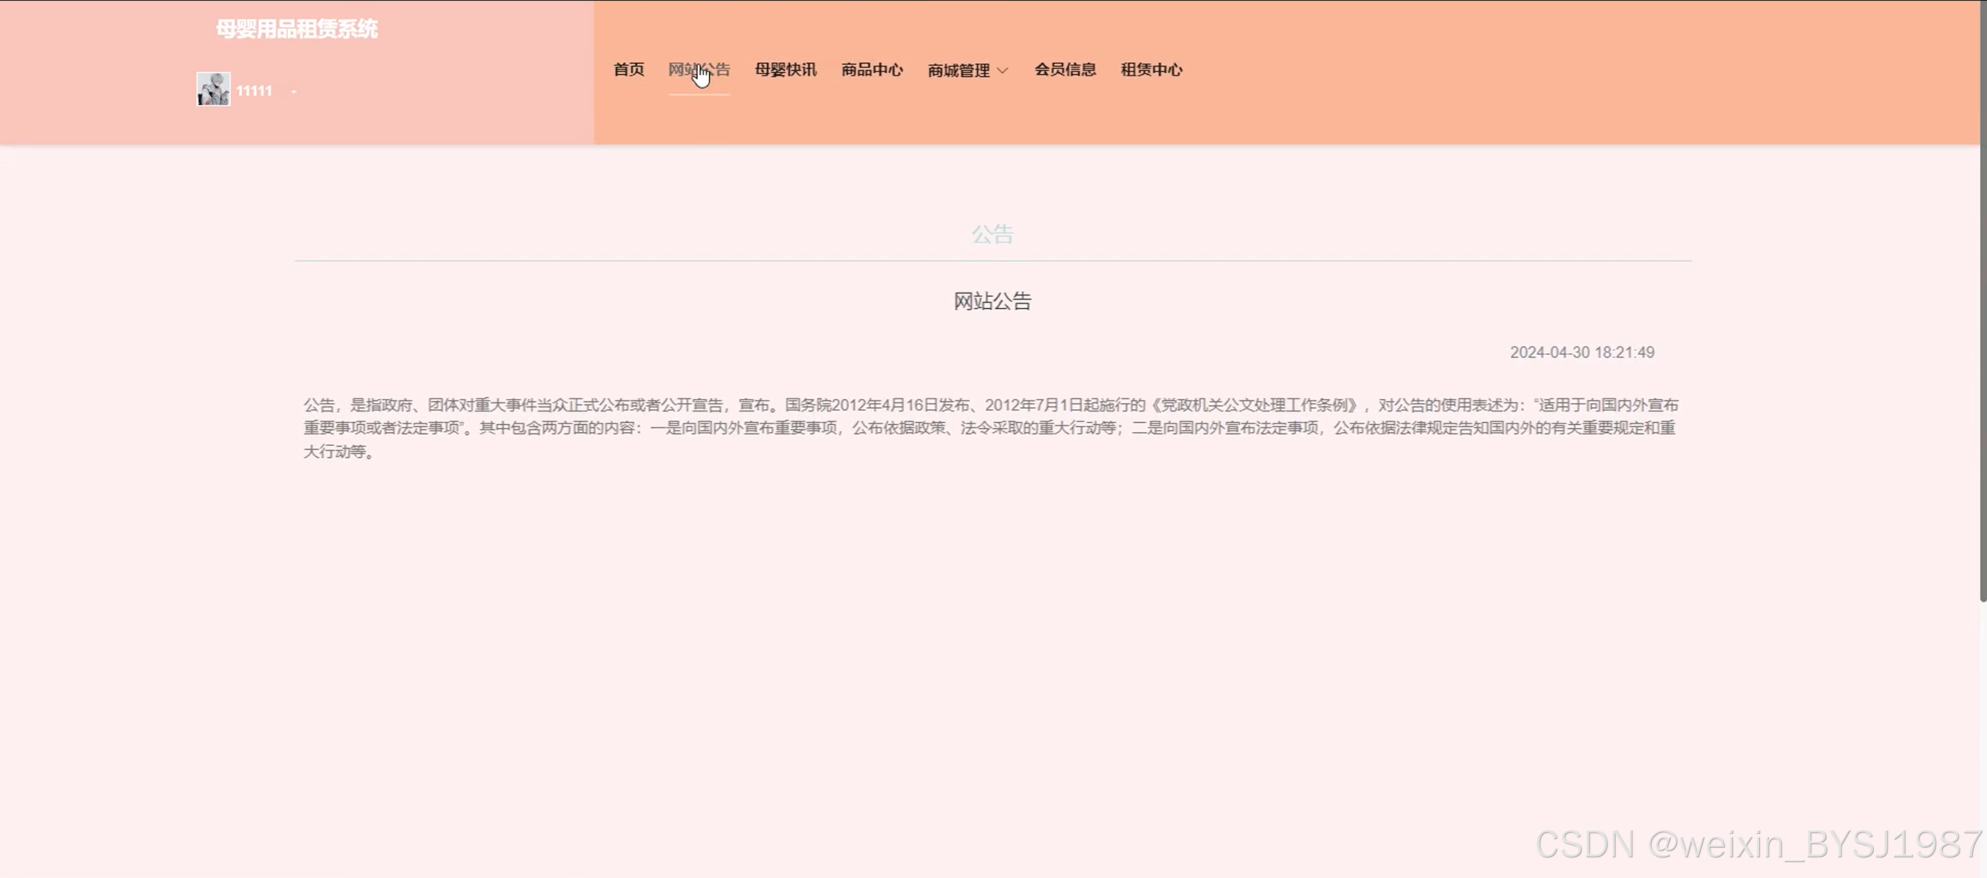
Task: Click the 网站公告 article title
Action: 992,301
